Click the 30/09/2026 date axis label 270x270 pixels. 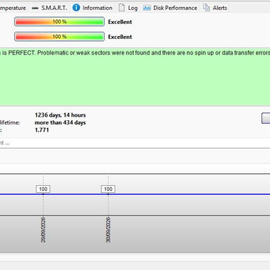coord(108,230)
